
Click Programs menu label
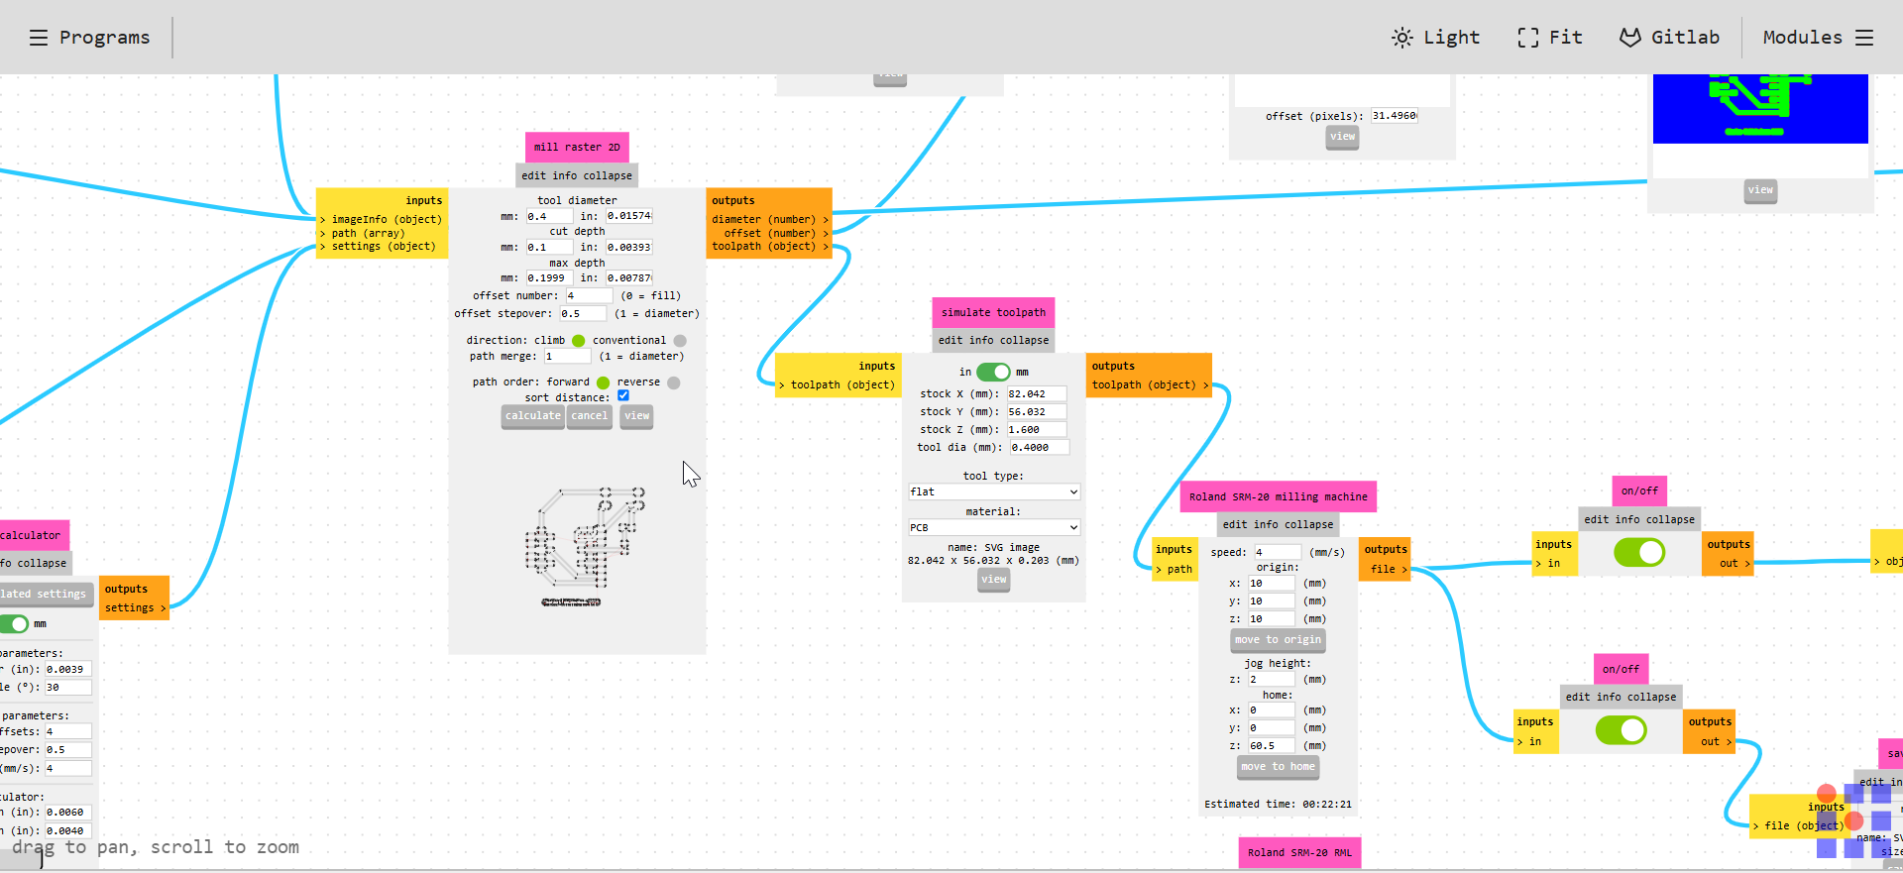tap(104, 38)
